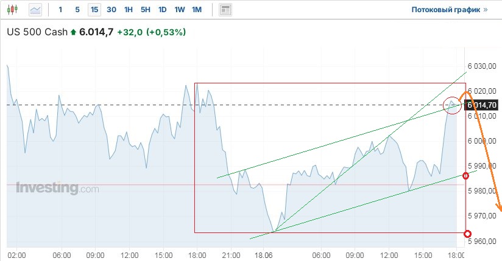Choose the 5H timeframe
The width and height of the screenshot is (502, 261).
pos(146,10)
